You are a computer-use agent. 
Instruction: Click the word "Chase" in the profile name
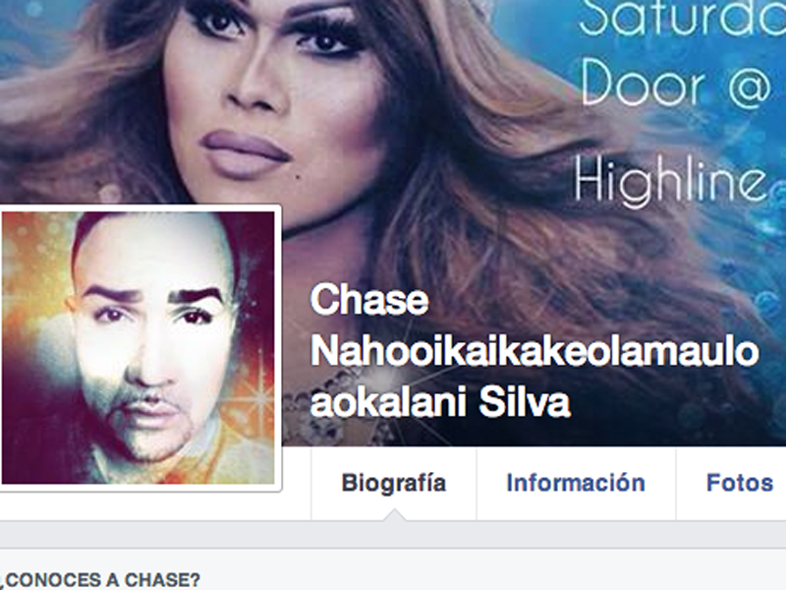pos(369,300)
